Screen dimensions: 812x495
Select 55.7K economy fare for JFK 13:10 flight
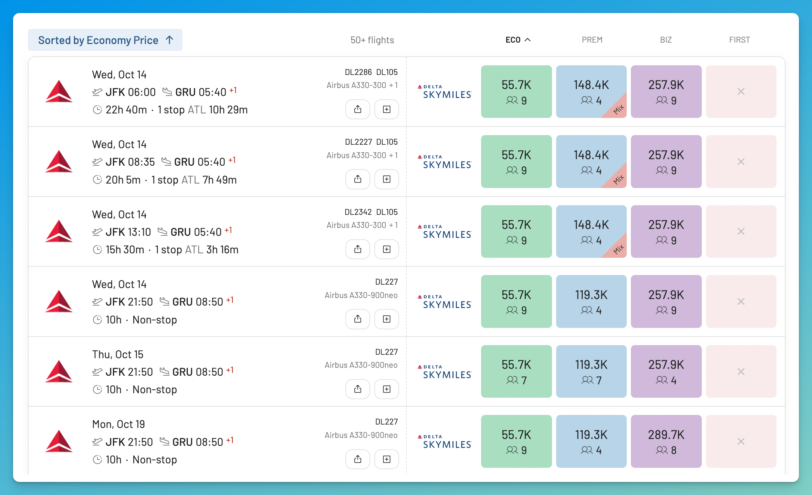point(516,231)
